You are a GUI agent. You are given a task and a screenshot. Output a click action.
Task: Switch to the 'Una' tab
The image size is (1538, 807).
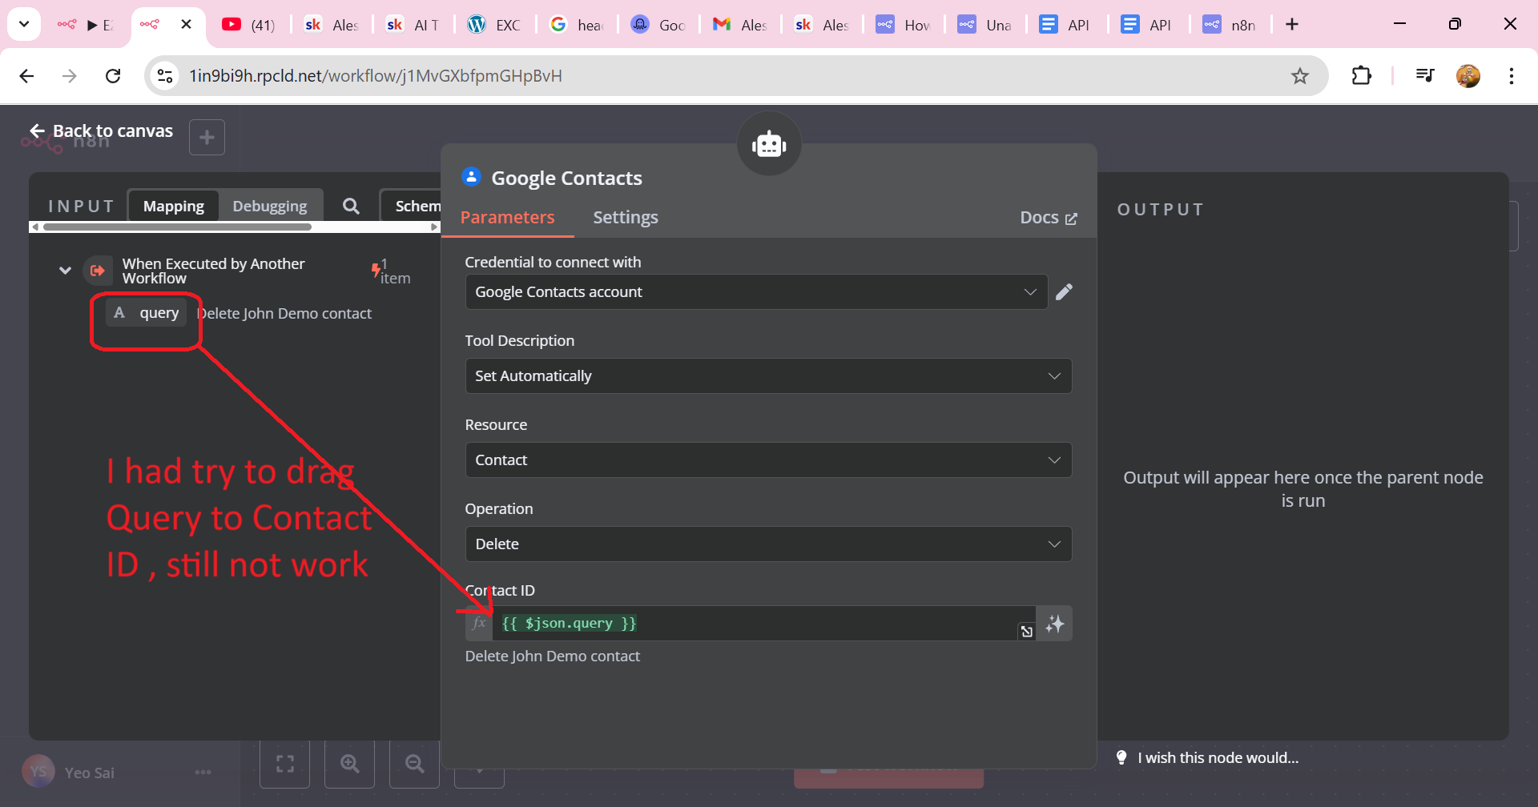point(984,25)
